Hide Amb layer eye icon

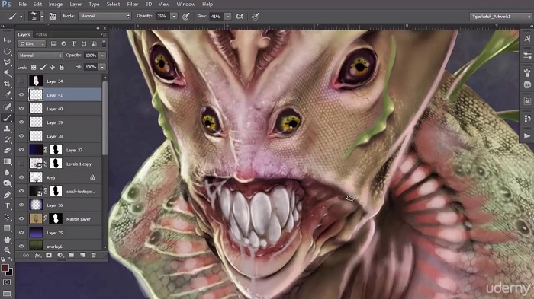point(21,177)
